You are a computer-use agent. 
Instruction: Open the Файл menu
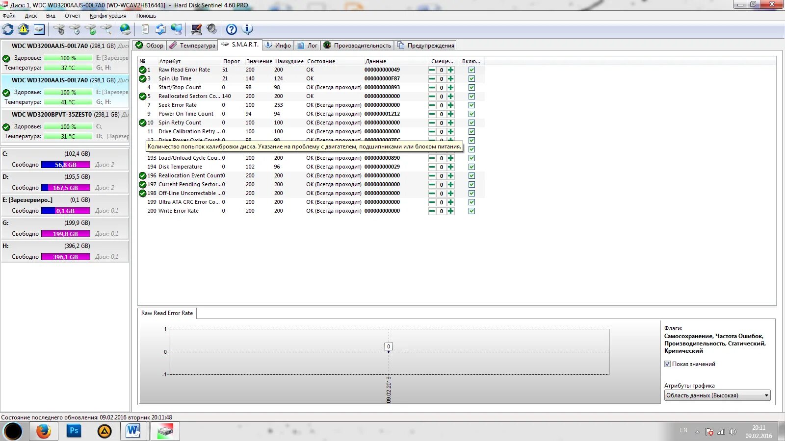[x=9, y=16]
